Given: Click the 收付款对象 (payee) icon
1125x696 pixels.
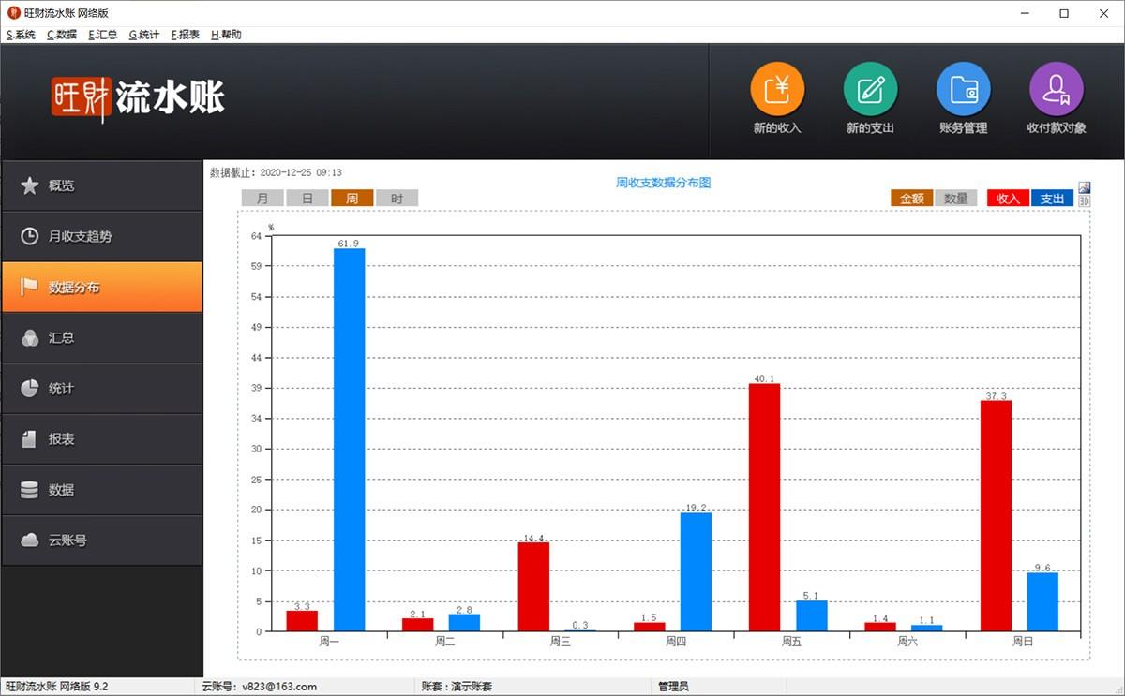Looking at the screenshot, I should click(x=1056, y=90).
